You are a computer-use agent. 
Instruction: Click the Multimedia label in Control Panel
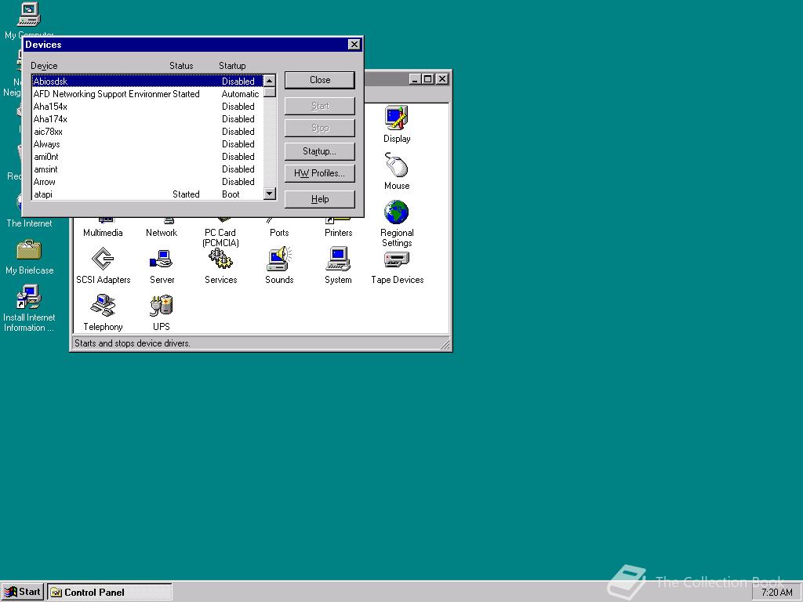pyautogui.click(x=103, y=232)
